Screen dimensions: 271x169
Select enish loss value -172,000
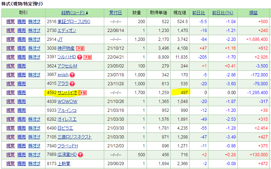click(x=259, y=75)
